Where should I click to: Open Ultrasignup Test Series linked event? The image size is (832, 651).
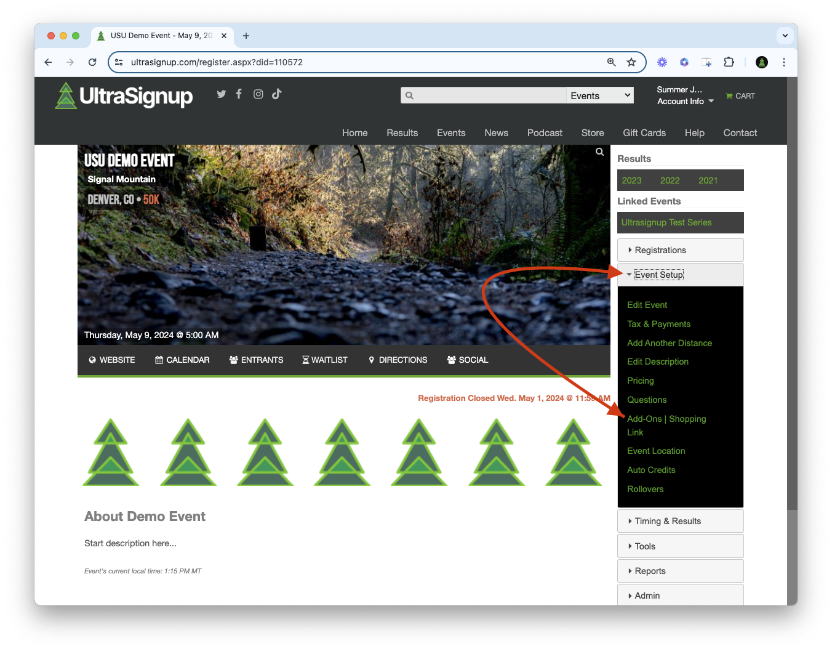click(666, 222)
